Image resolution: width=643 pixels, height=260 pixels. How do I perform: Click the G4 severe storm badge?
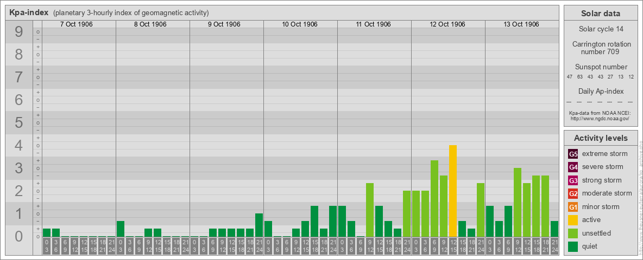coord(573,167)
